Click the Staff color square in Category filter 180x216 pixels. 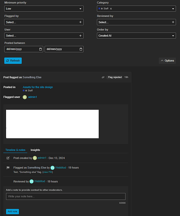pos(100,9)
